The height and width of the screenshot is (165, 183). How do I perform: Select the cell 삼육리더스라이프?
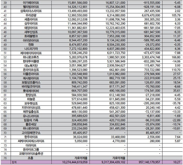tap(31, 11)
